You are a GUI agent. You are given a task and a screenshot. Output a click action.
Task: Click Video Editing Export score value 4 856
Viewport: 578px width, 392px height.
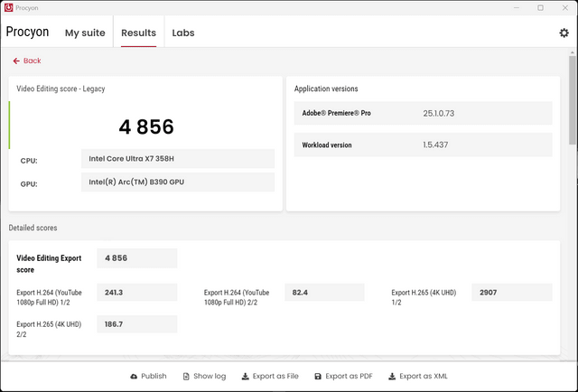click(x=137, y=258)
